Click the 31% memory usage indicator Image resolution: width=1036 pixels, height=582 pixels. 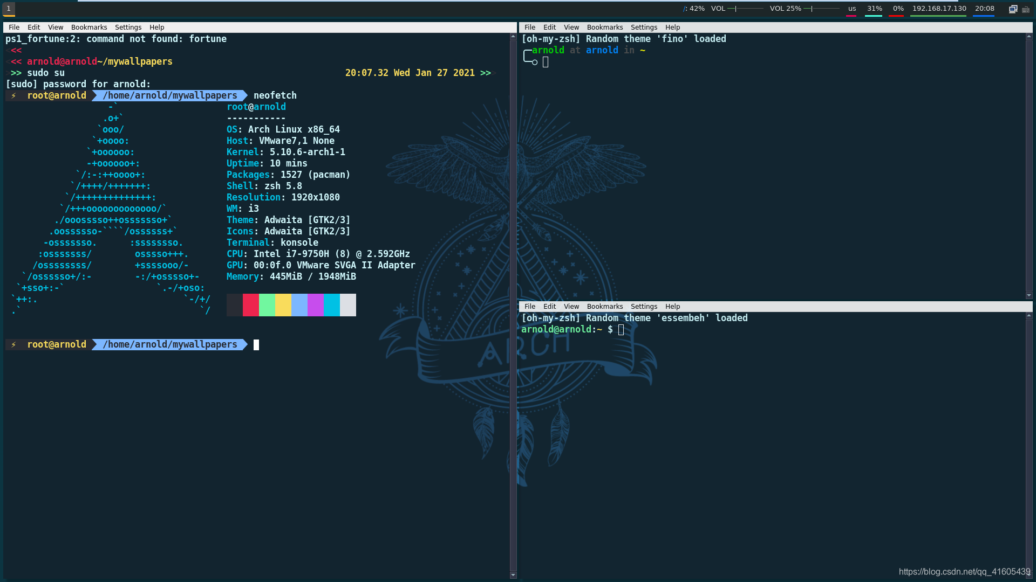pos(874,9)
